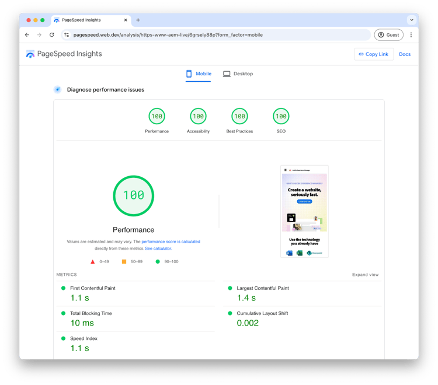Click the red triangle 0–49 legend icon
Viewport: 438px width, 385px height.
(92, 262)
